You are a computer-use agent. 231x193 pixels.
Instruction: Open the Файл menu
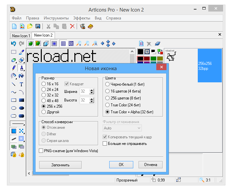[16, 18]
